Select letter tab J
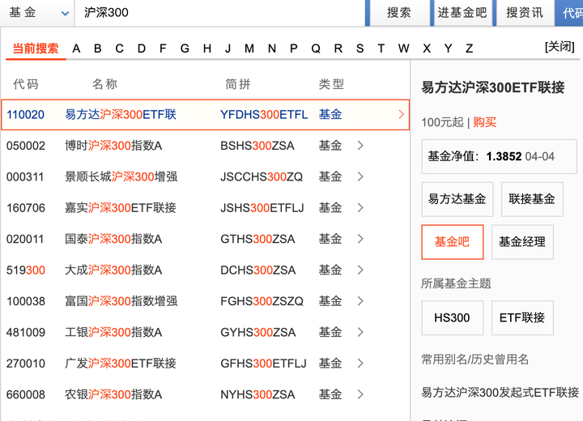 228,49
